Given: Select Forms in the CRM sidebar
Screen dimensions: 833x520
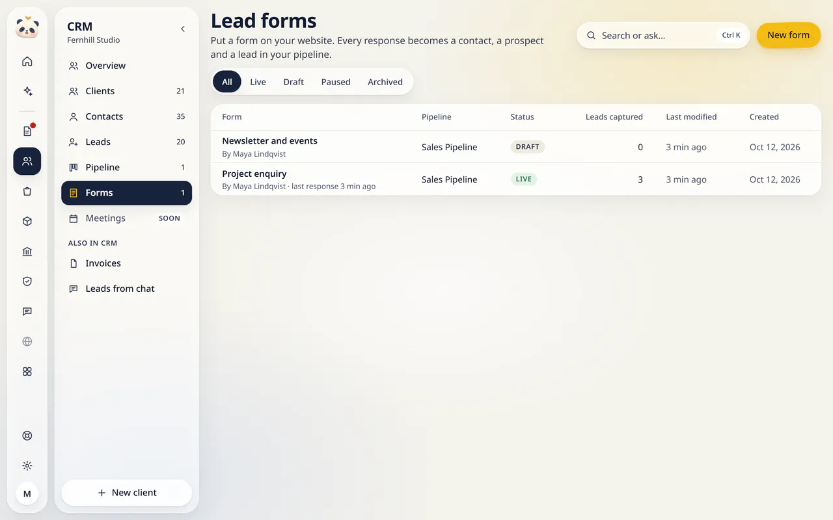Looking at the screenshot, I should click(x=127, y=193).
